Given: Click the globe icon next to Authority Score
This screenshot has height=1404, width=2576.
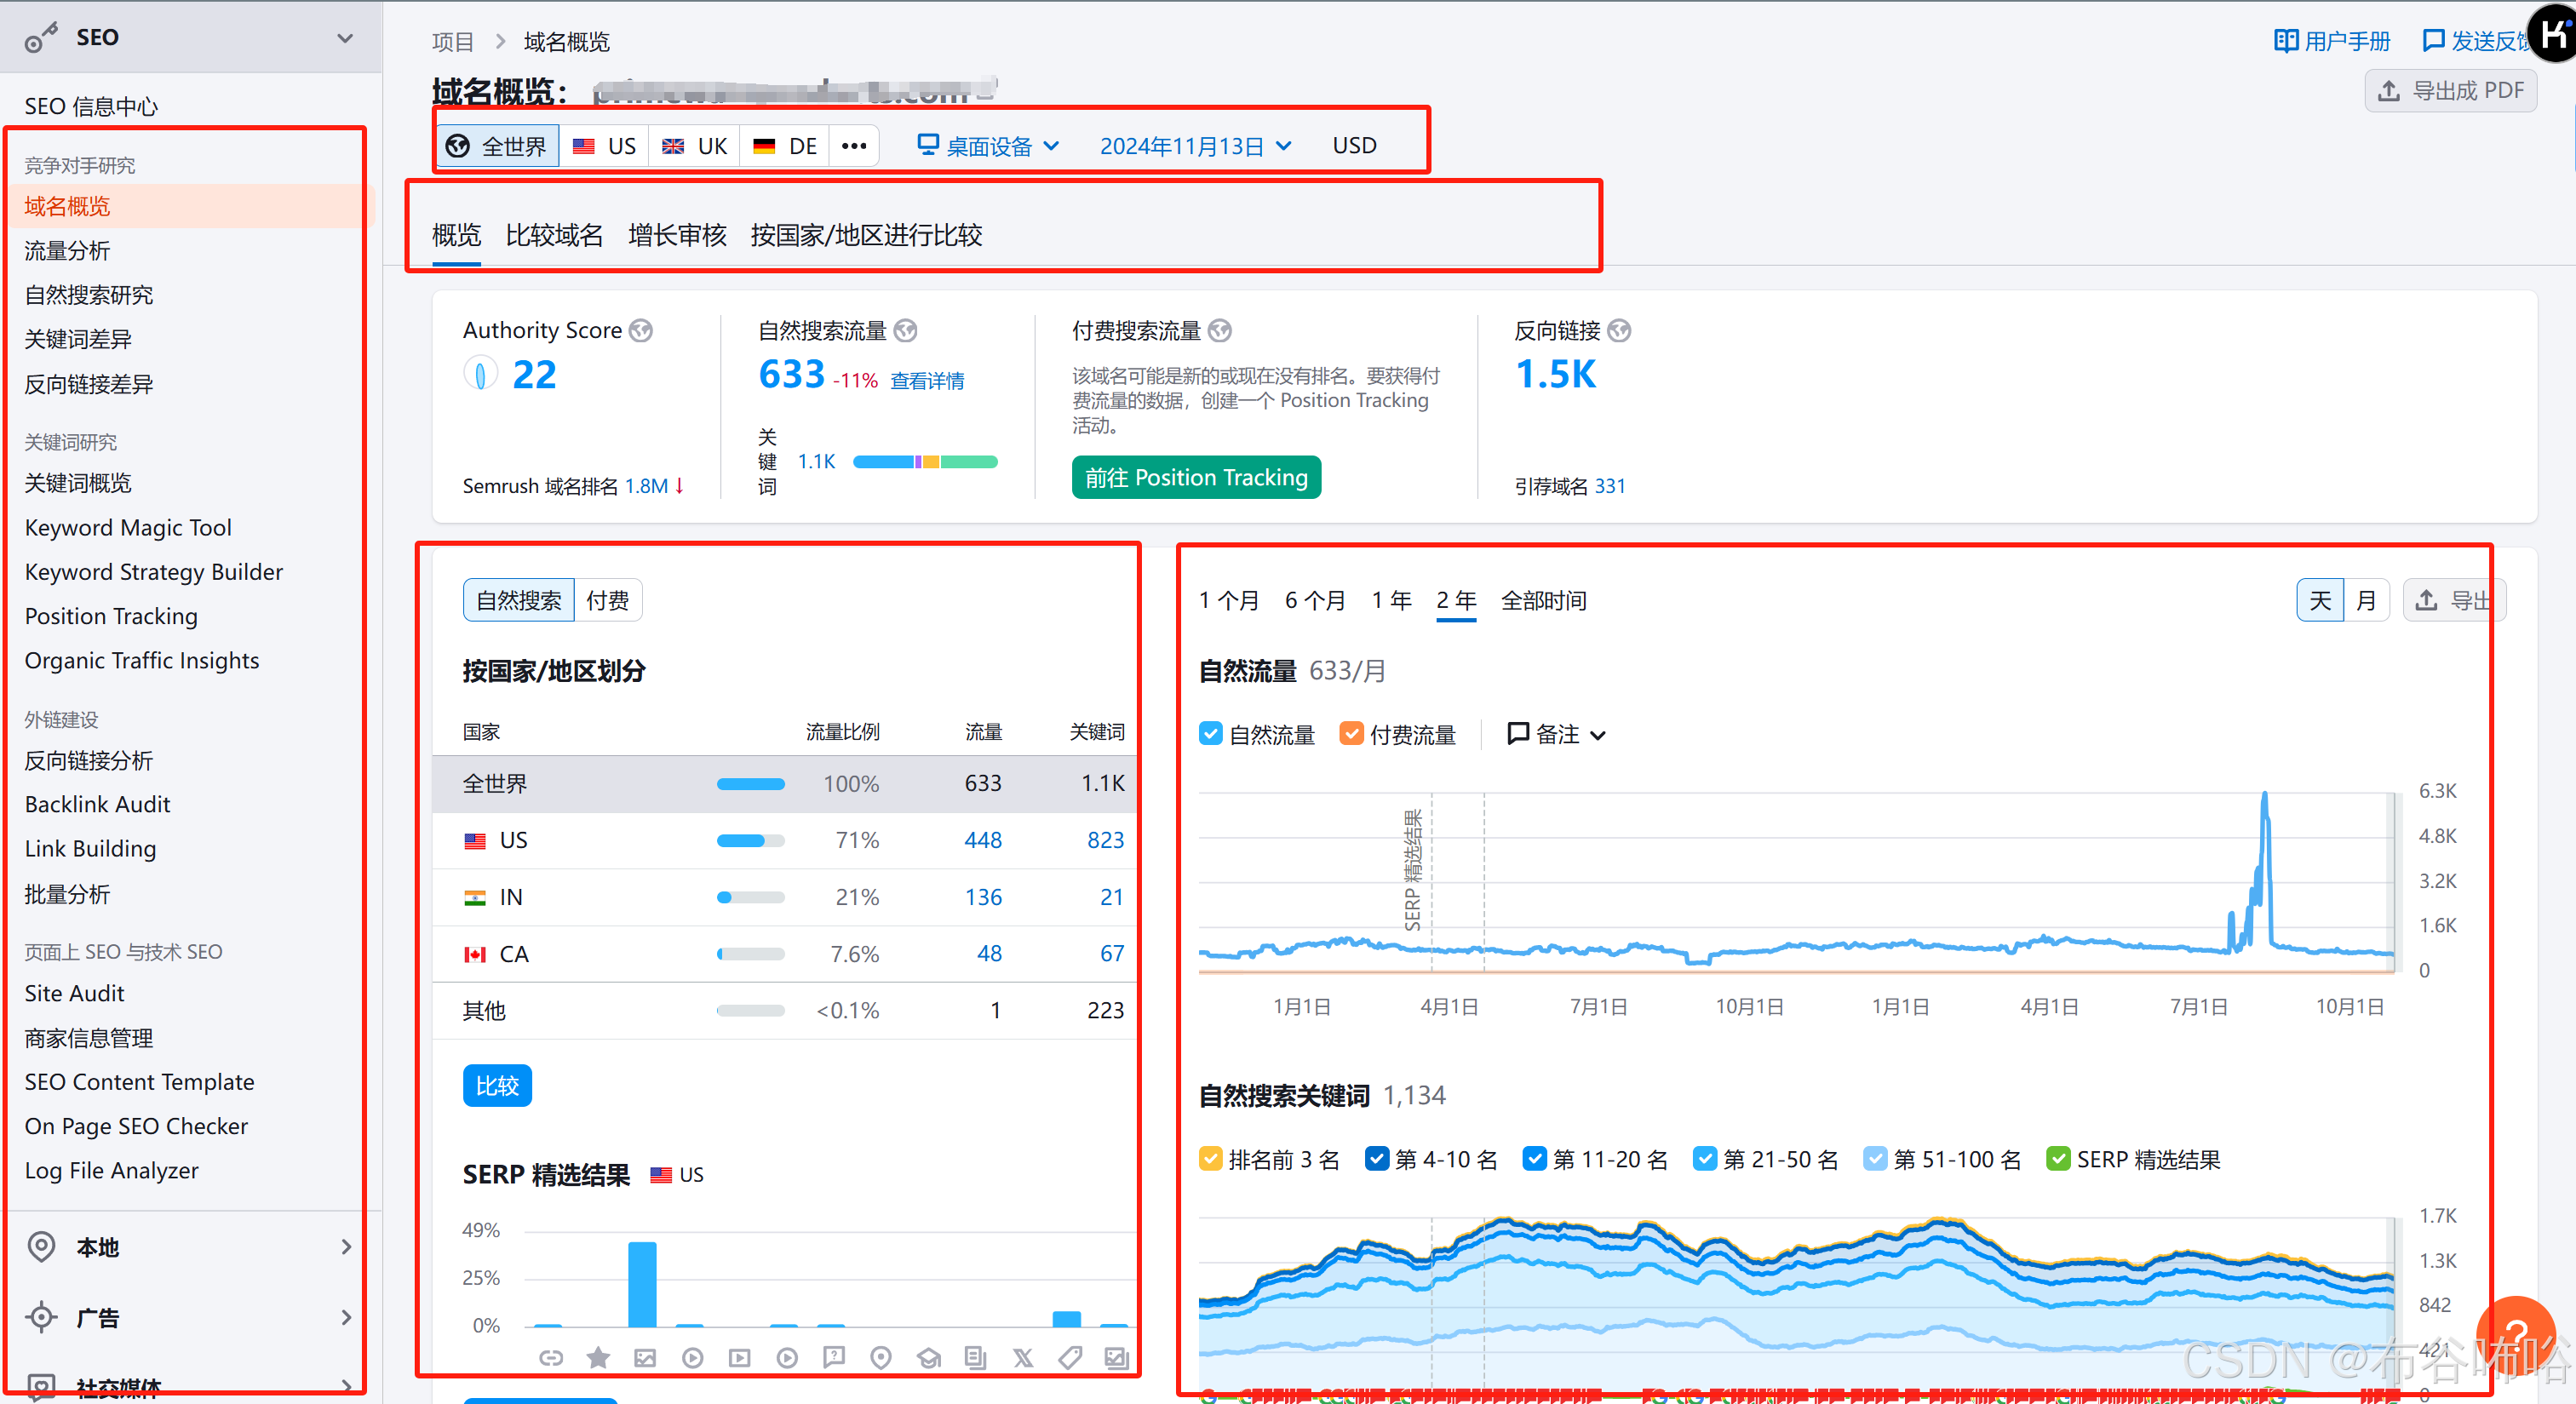Looking at the screenshot, I should [x=641, y=331].
